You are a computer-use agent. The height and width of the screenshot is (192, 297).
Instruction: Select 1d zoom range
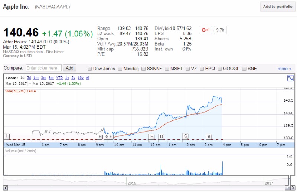pos(22,78)
